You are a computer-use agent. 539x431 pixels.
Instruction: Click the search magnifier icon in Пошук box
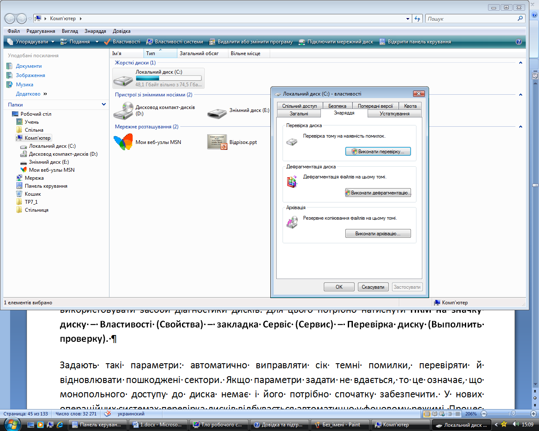point(520,19)
